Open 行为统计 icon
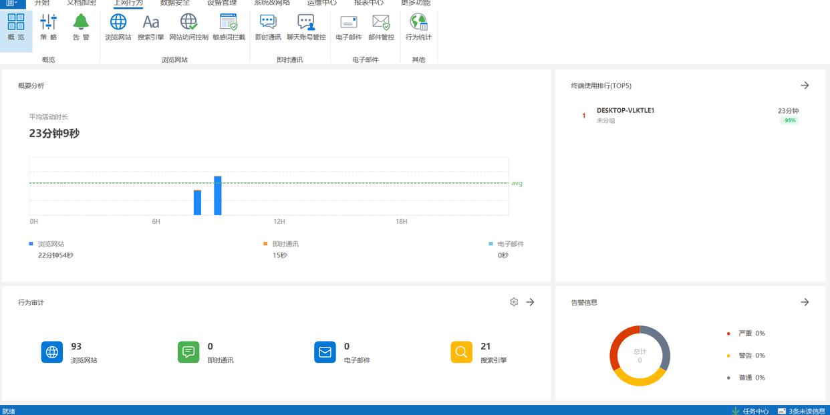Screen dimensions: 830x415 [418, 27]
